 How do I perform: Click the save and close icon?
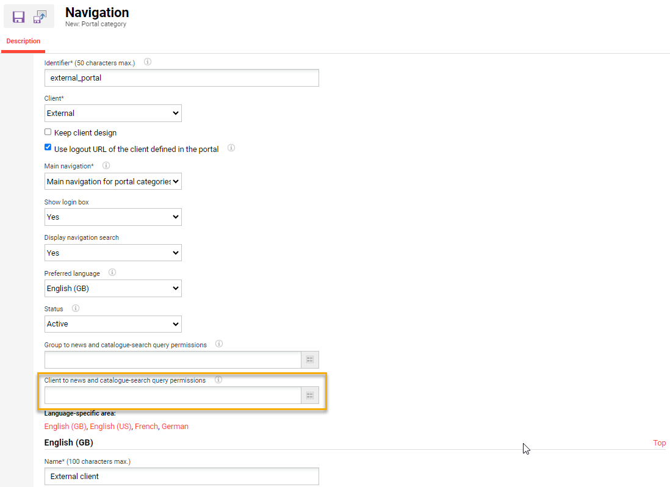[40, 16]
